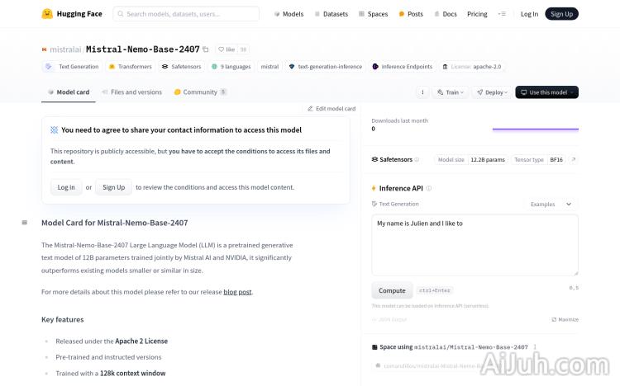
Task: Follow the blog post link
Action: [x=237, y=292]
